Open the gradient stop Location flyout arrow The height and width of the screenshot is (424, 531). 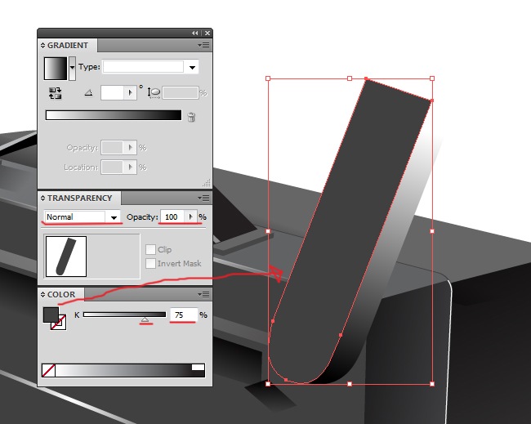click(x=131, y=167)
